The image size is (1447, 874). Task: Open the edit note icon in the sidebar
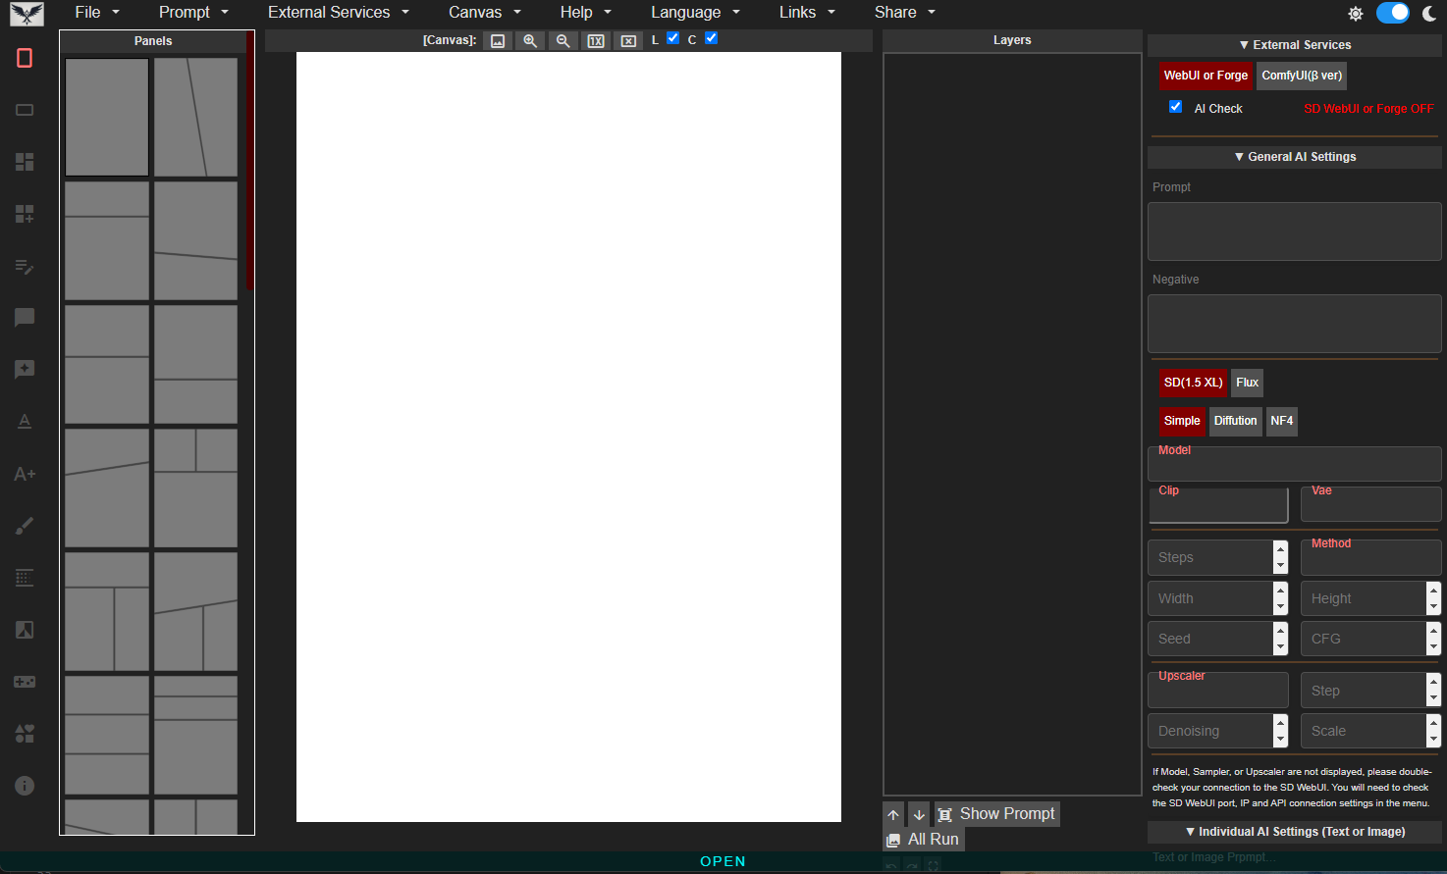click(x=25, y=266)
